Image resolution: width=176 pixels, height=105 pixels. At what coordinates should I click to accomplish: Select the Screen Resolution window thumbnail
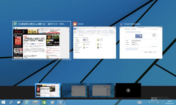pyautogui.click(x=141, y=43)
